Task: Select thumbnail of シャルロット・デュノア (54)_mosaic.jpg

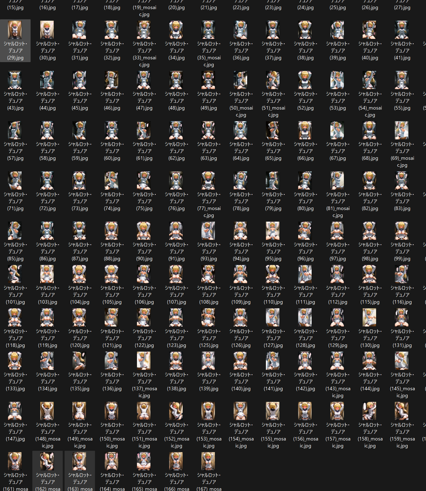Action: pos(370,80)
